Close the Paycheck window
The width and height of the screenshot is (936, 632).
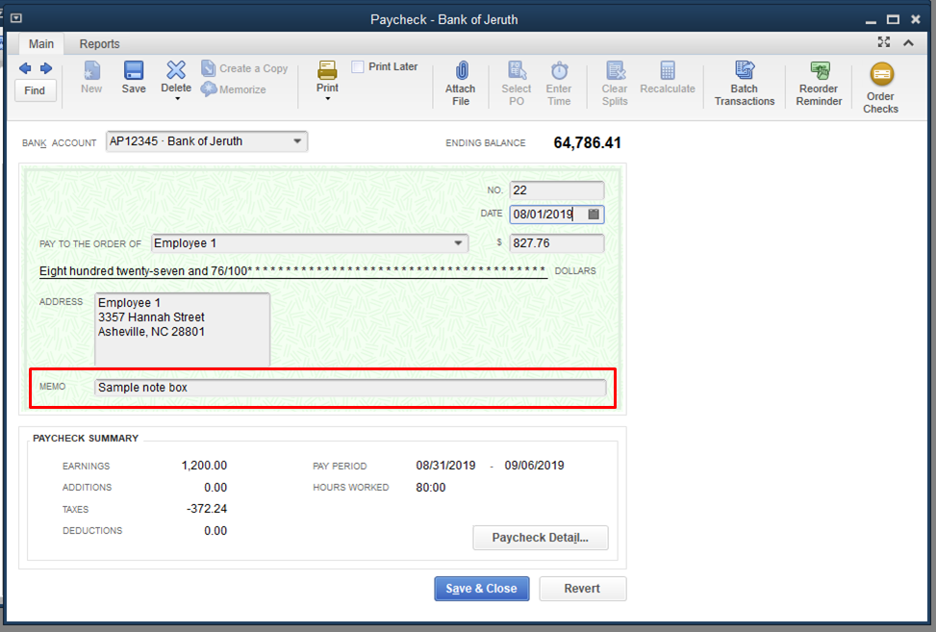point(916,19)
